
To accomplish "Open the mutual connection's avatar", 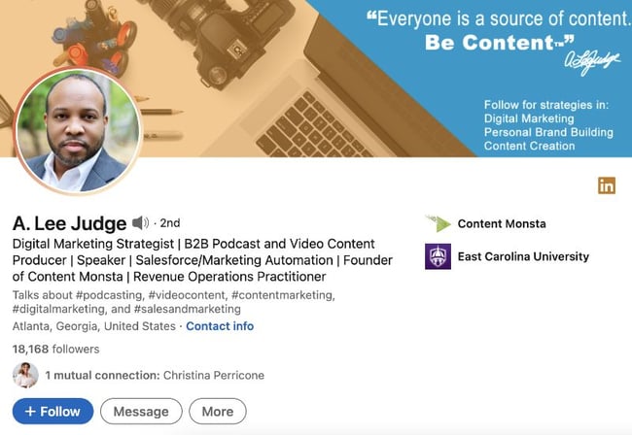I will [x=25, y=375].
